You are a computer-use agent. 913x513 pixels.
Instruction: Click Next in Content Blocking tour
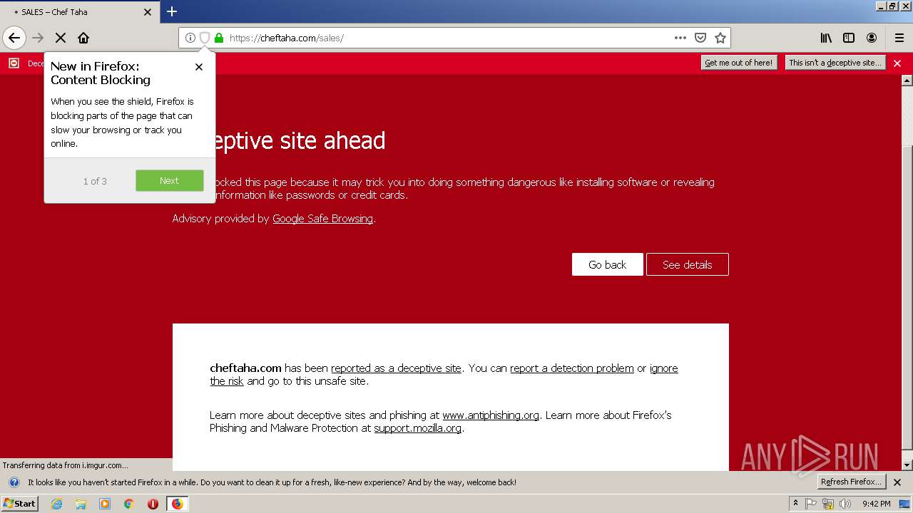click(170, 181)
